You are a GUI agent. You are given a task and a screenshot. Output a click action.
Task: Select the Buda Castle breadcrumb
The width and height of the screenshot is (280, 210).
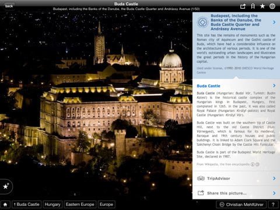pos(27,205)
